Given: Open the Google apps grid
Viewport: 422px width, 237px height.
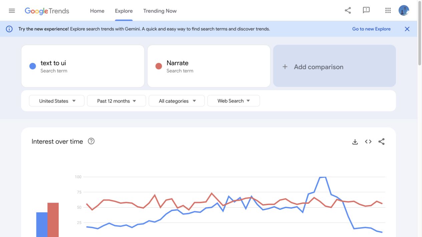Looking at the screenshot, I should click(x=388, y=11).
